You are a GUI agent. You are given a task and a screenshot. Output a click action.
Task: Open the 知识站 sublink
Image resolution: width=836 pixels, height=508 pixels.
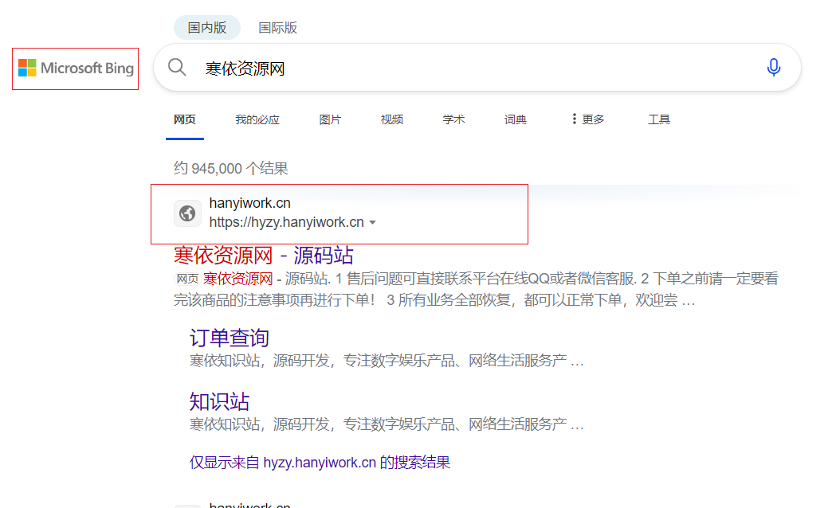pos(220,401)
